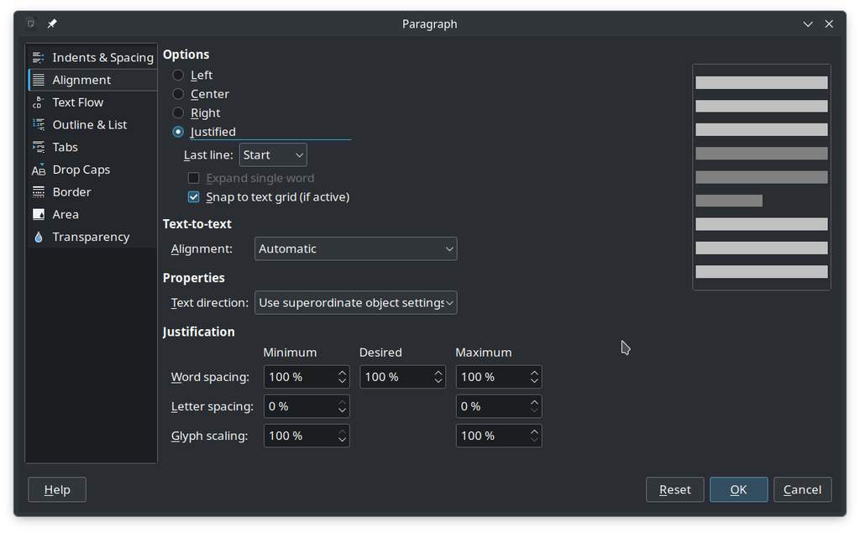860x533 pixels.
Task: Uncheck Snap to text grid checkbox
Action: (x=194, y=197)
